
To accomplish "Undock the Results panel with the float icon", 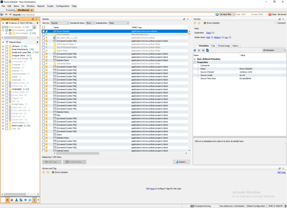I will (184, 19).
